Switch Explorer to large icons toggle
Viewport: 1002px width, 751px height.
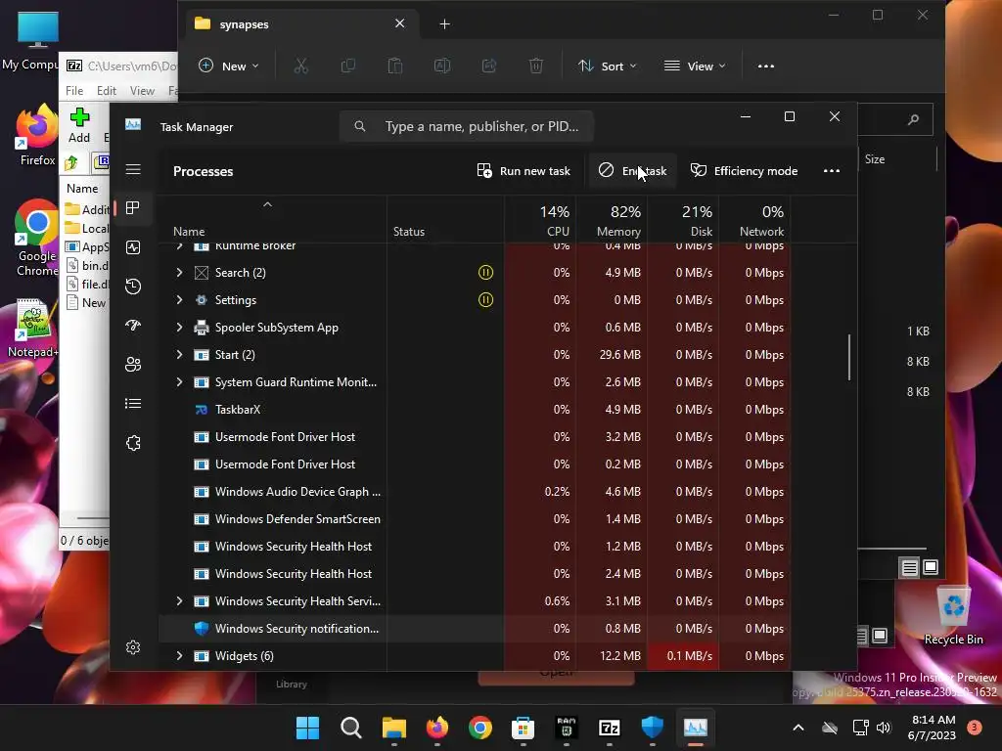click(931, 567)
